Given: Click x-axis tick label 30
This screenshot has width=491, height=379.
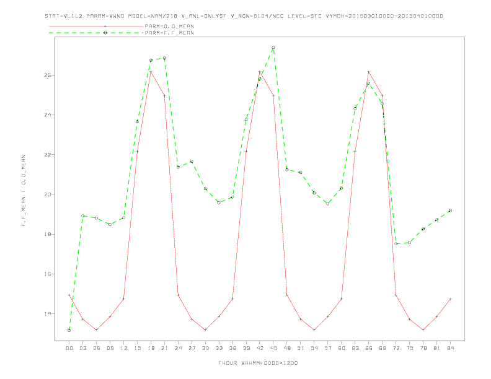Looking at the screenshot, I should (205, 348).
